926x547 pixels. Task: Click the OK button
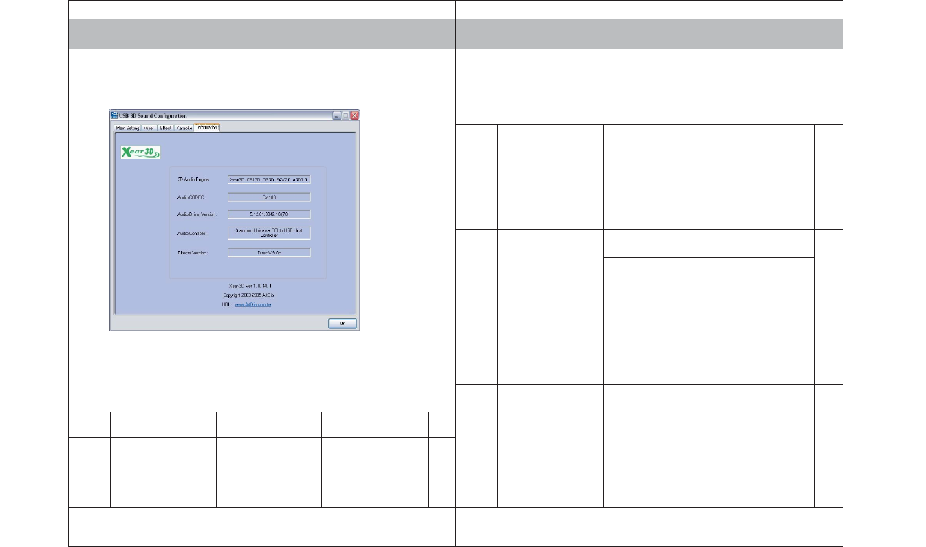[343, 323]
